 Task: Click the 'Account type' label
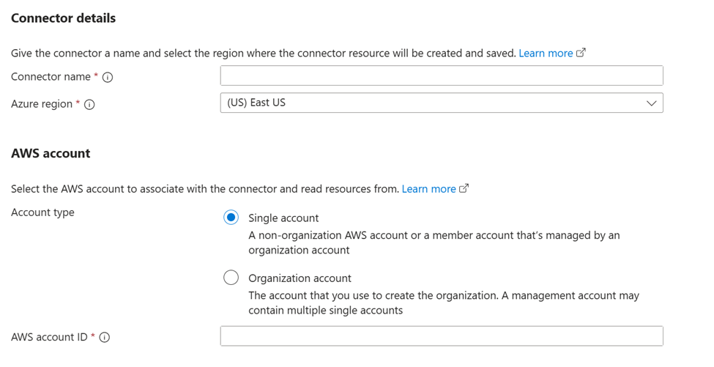pos(42,212)
